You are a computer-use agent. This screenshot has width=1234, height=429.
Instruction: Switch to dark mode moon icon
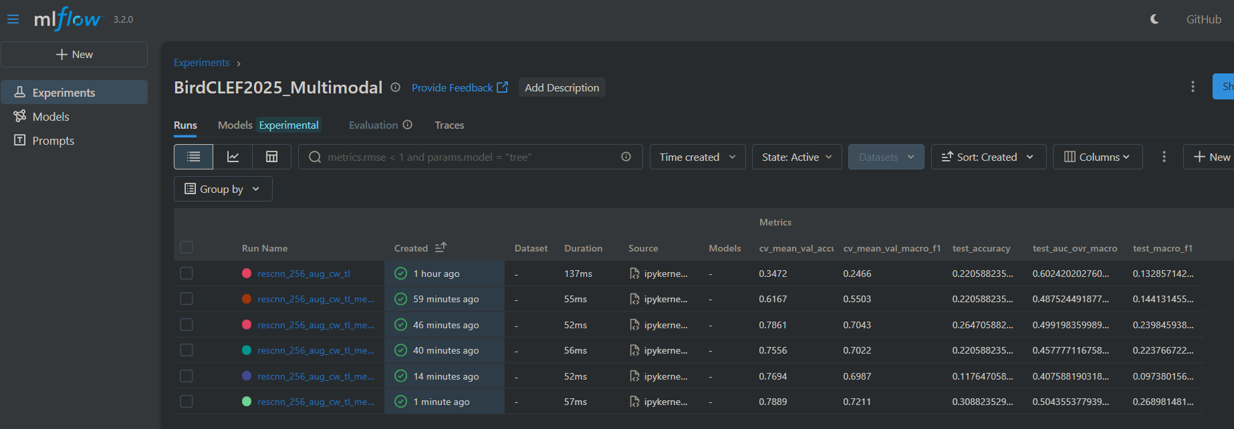pos(1154,19)
